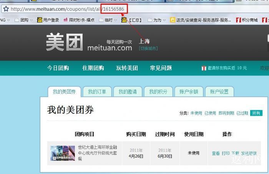Image resolution: width=269 pixels, height=174 pixels.
Task: Click the 过期时间 column header
Action: click(165, 134)
